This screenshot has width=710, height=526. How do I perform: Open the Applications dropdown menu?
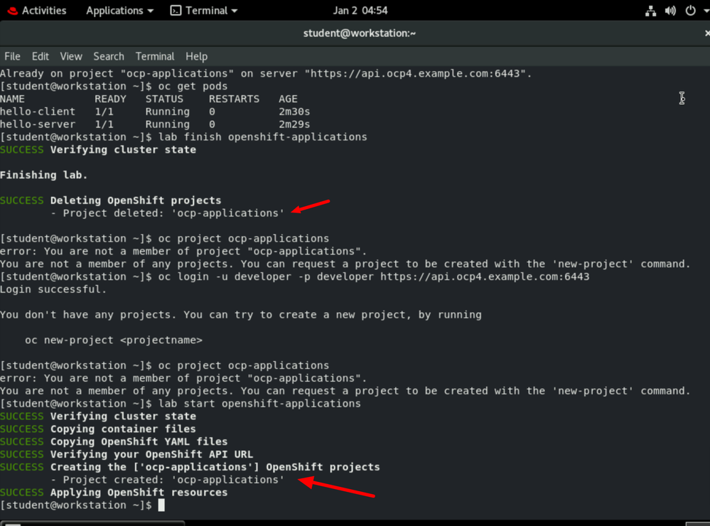click(119, 11)
